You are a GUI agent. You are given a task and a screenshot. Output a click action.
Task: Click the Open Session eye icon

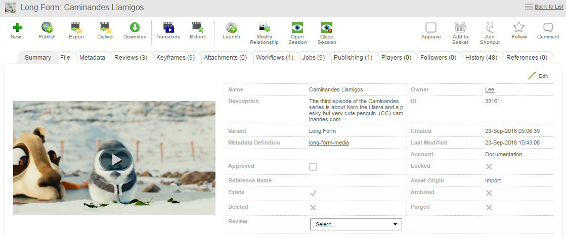(297, 27)
